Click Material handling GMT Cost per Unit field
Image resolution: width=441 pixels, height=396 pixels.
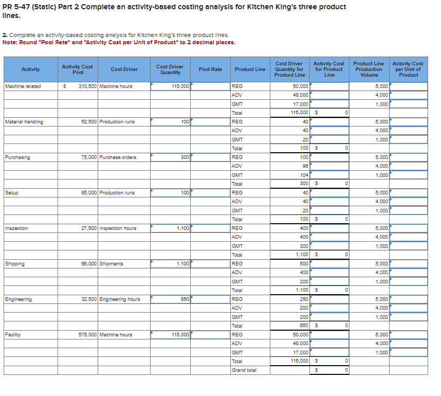(x=409, y=139)
